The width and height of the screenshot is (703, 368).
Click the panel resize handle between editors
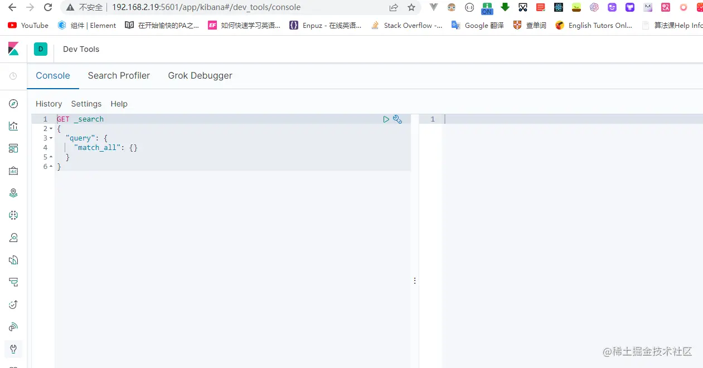point(415,281)
